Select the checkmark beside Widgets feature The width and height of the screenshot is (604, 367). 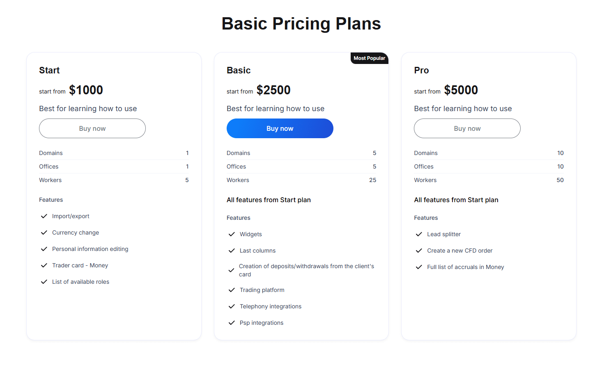click(x=232, y=234)
